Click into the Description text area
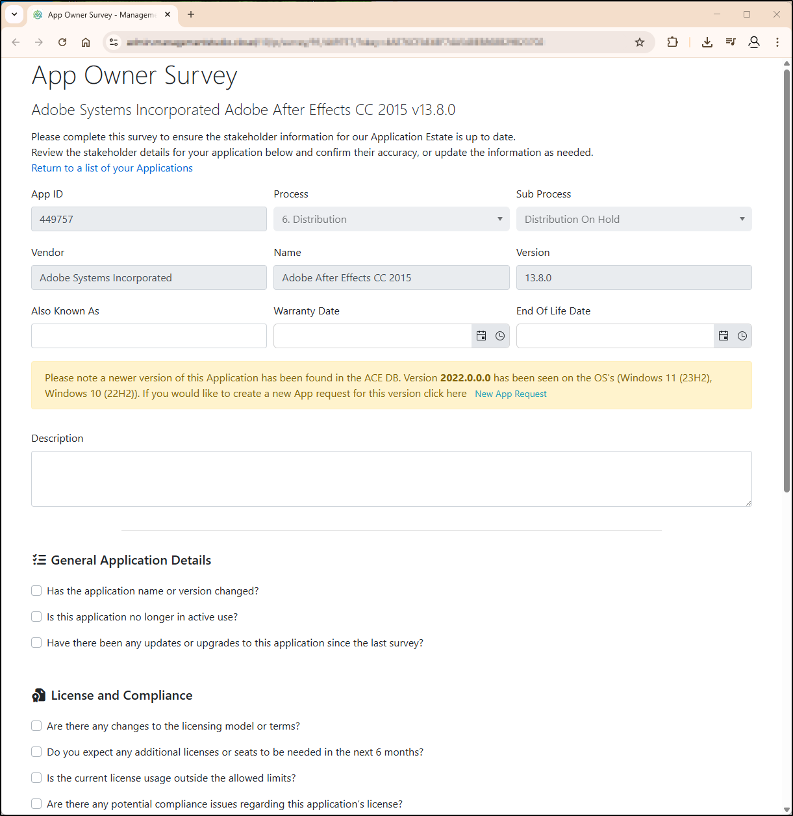This screenshot has height=816, width=793. pos(392,479)
